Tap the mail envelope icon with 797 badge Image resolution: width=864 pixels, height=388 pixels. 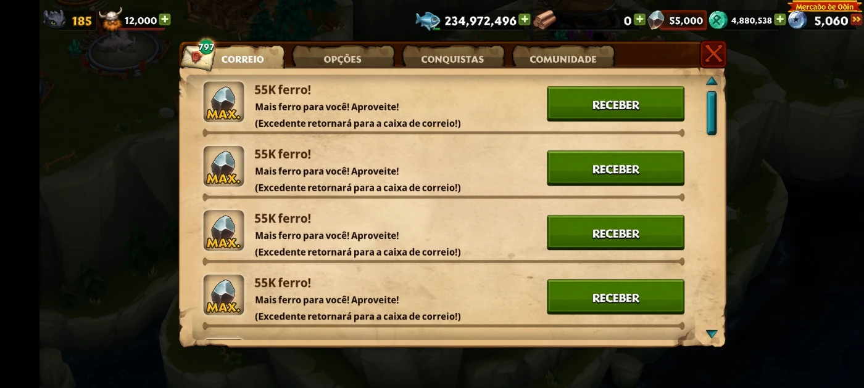click(198, 57)
